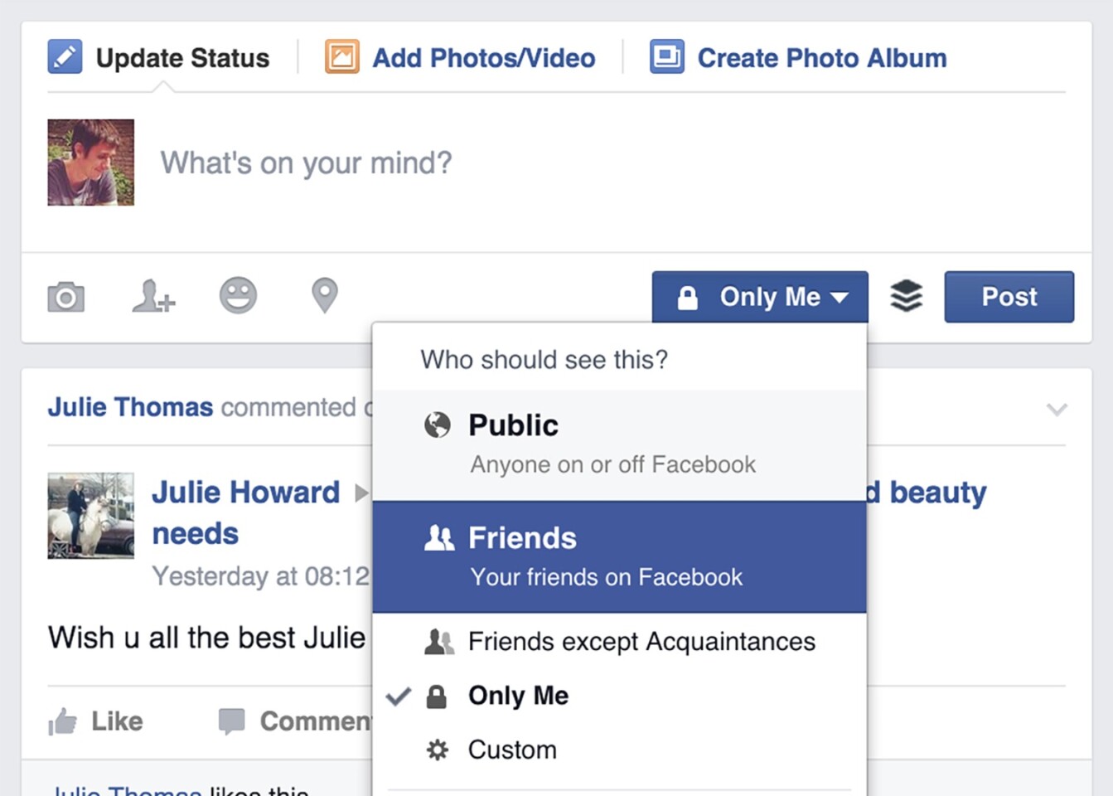
Task: Click Julie Howard's horse profile thumbnail
Action: [x=90, y=515]
